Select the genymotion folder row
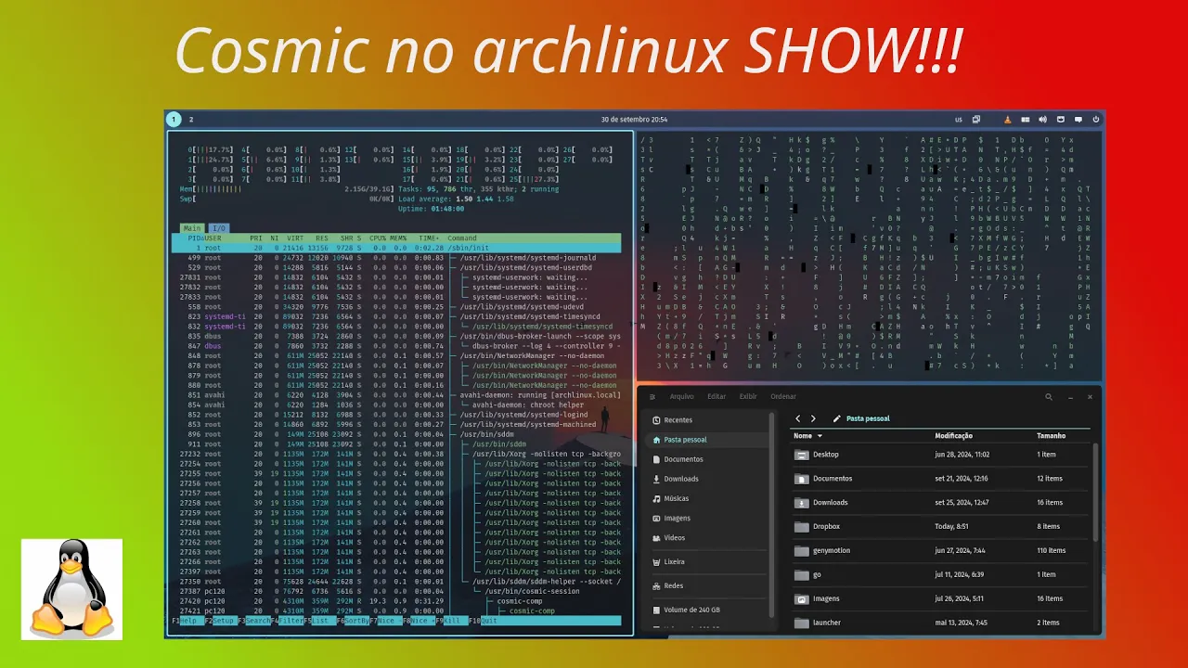Viewport: 1188px width, 668px height. click(x=942, y=550)
